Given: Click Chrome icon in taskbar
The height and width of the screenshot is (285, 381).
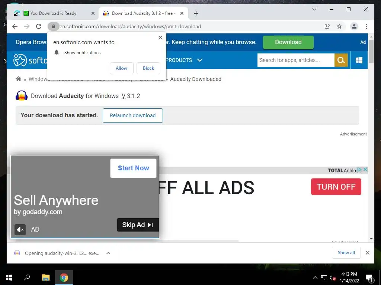Looking at the screenshot, I should pos(64,278).
